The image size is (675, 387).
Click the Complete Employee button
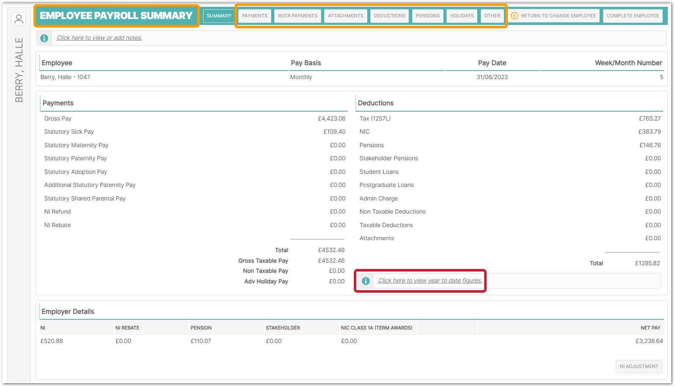click(632, 16)
